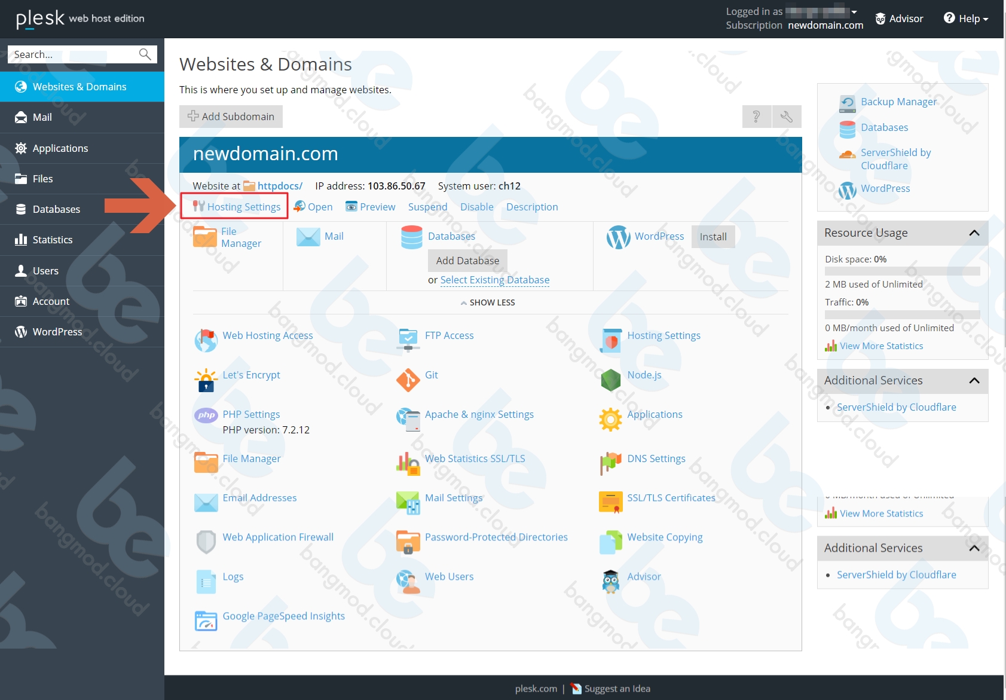Open Password-Protected Directories icon
The image size is (1006, 700).
click(x=408, y=542)
